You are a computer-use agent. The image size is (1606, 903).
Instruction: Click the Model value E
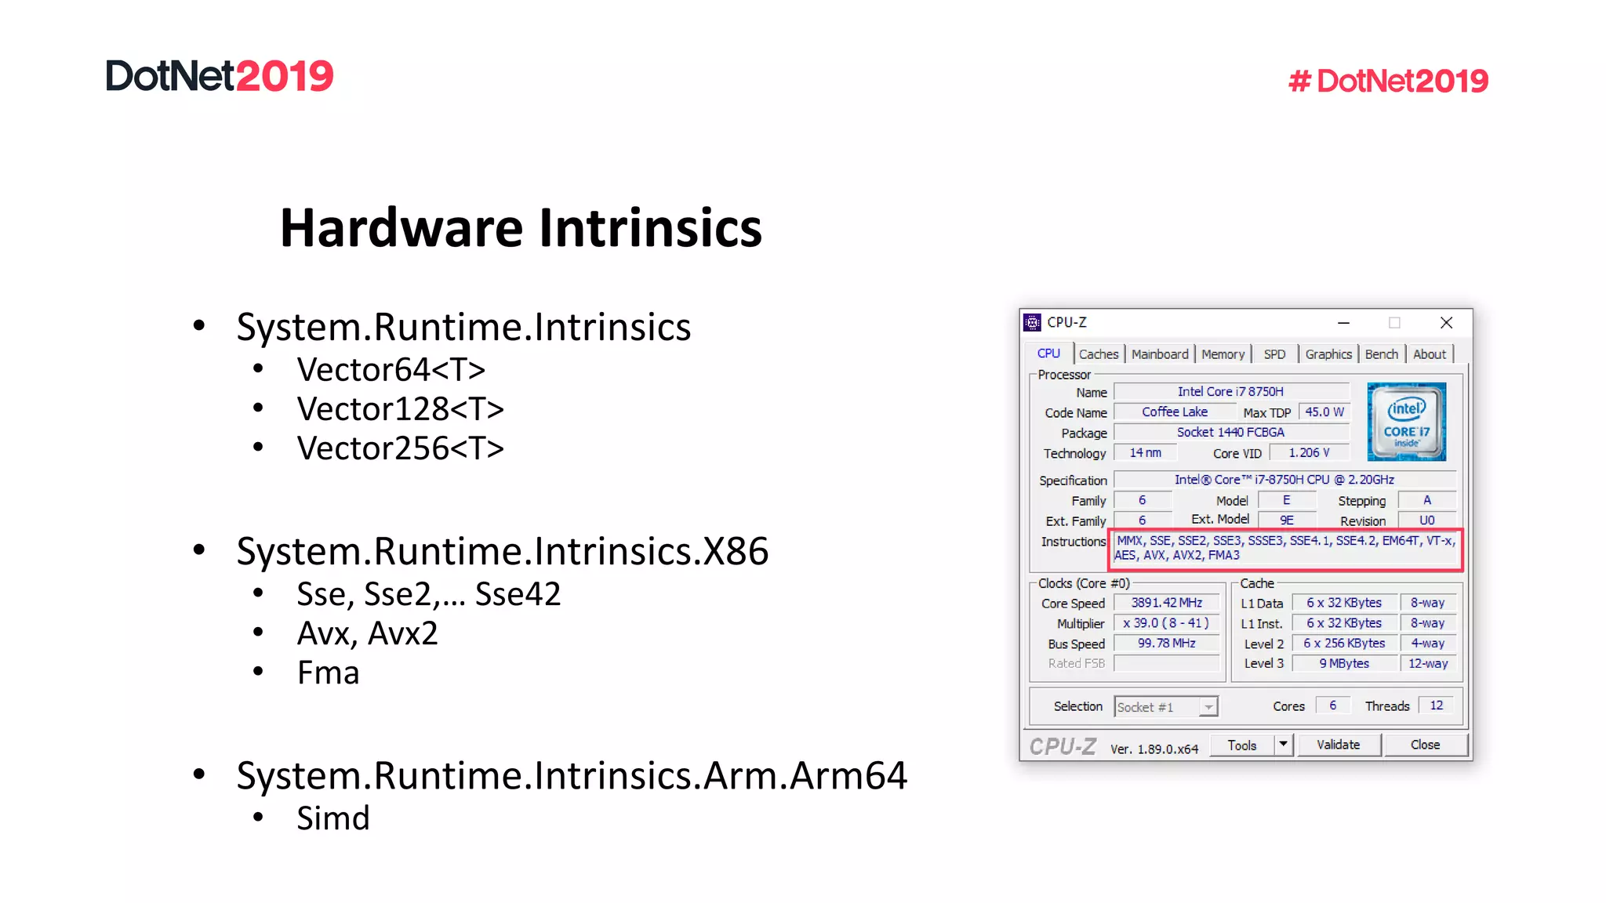[x=1287, y=500]
